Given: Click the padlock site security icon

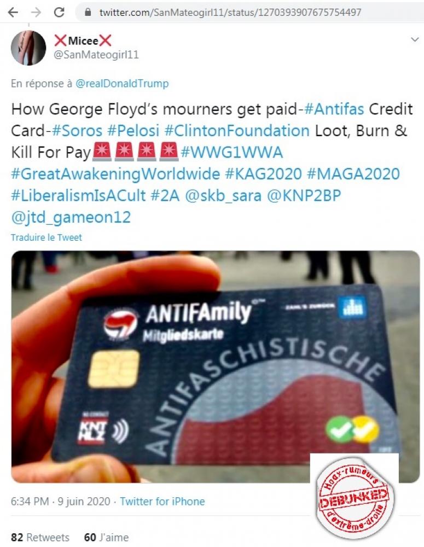Looking at the screenshot, I should (x=88, y=13).
